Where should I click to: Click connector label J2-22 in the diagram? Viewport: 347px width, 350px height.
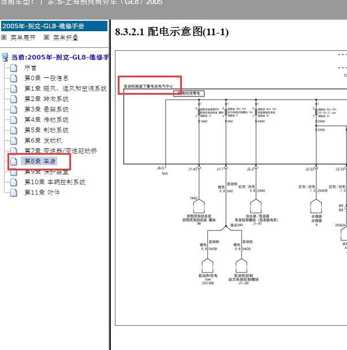click(310, 169)
